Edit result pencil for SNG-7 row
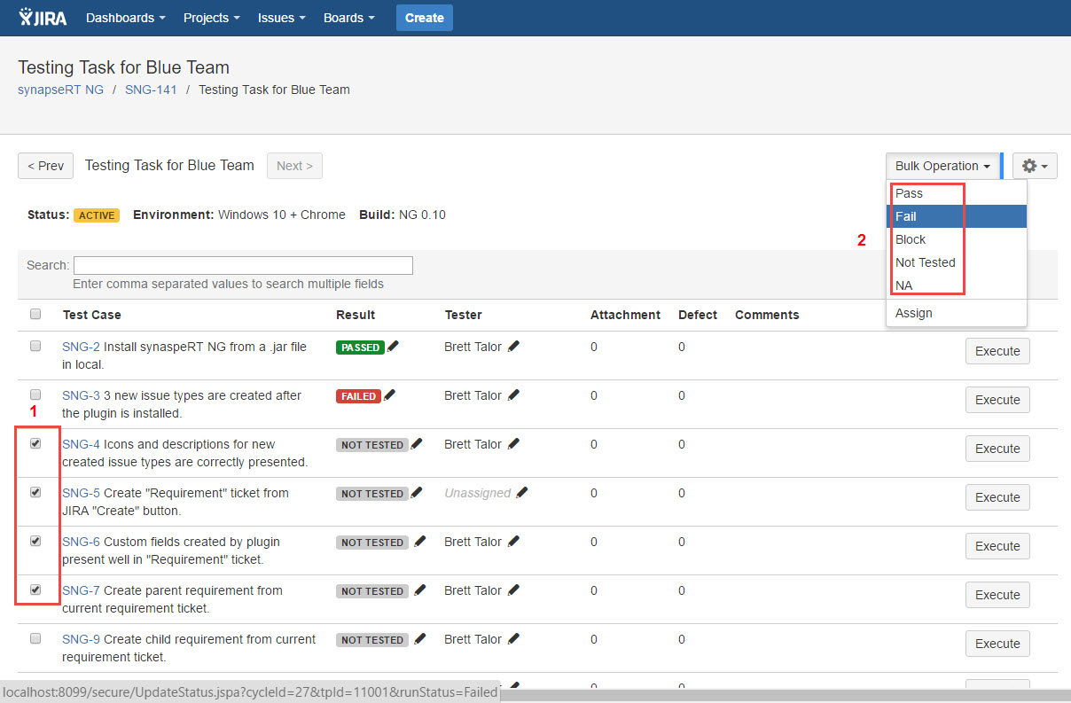Image resolution: width=1071 pixels, height=703 pixels. point(419,590)
